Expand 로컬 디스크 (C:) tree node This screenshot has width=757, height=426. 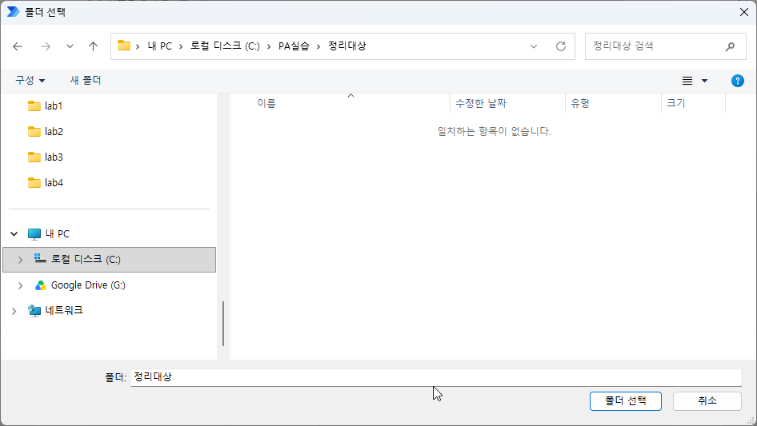coord(20,260)
